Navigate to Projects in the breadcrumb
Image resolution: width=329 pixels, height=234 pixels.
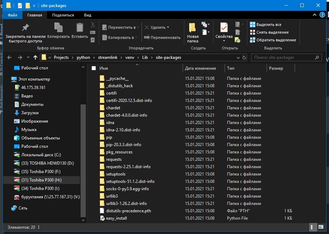pos(61,57)
